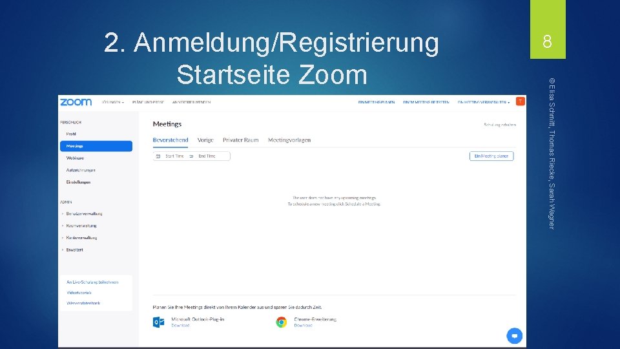Click the Microsoft Outlook plug-in icon

[159, 322]
